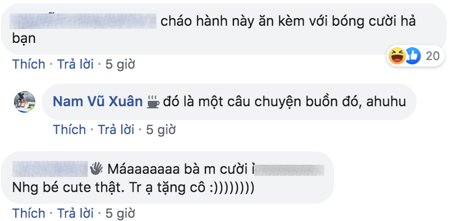The width and height of the screenshot is (454, 221).
Task: Click Trả lời under the cháo hành comment
Action: (x=75, y=64)
